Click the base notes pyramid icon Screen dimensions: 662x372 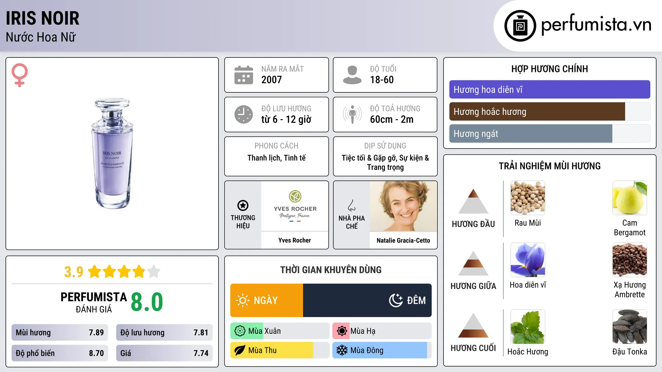(x=473, y=325)
